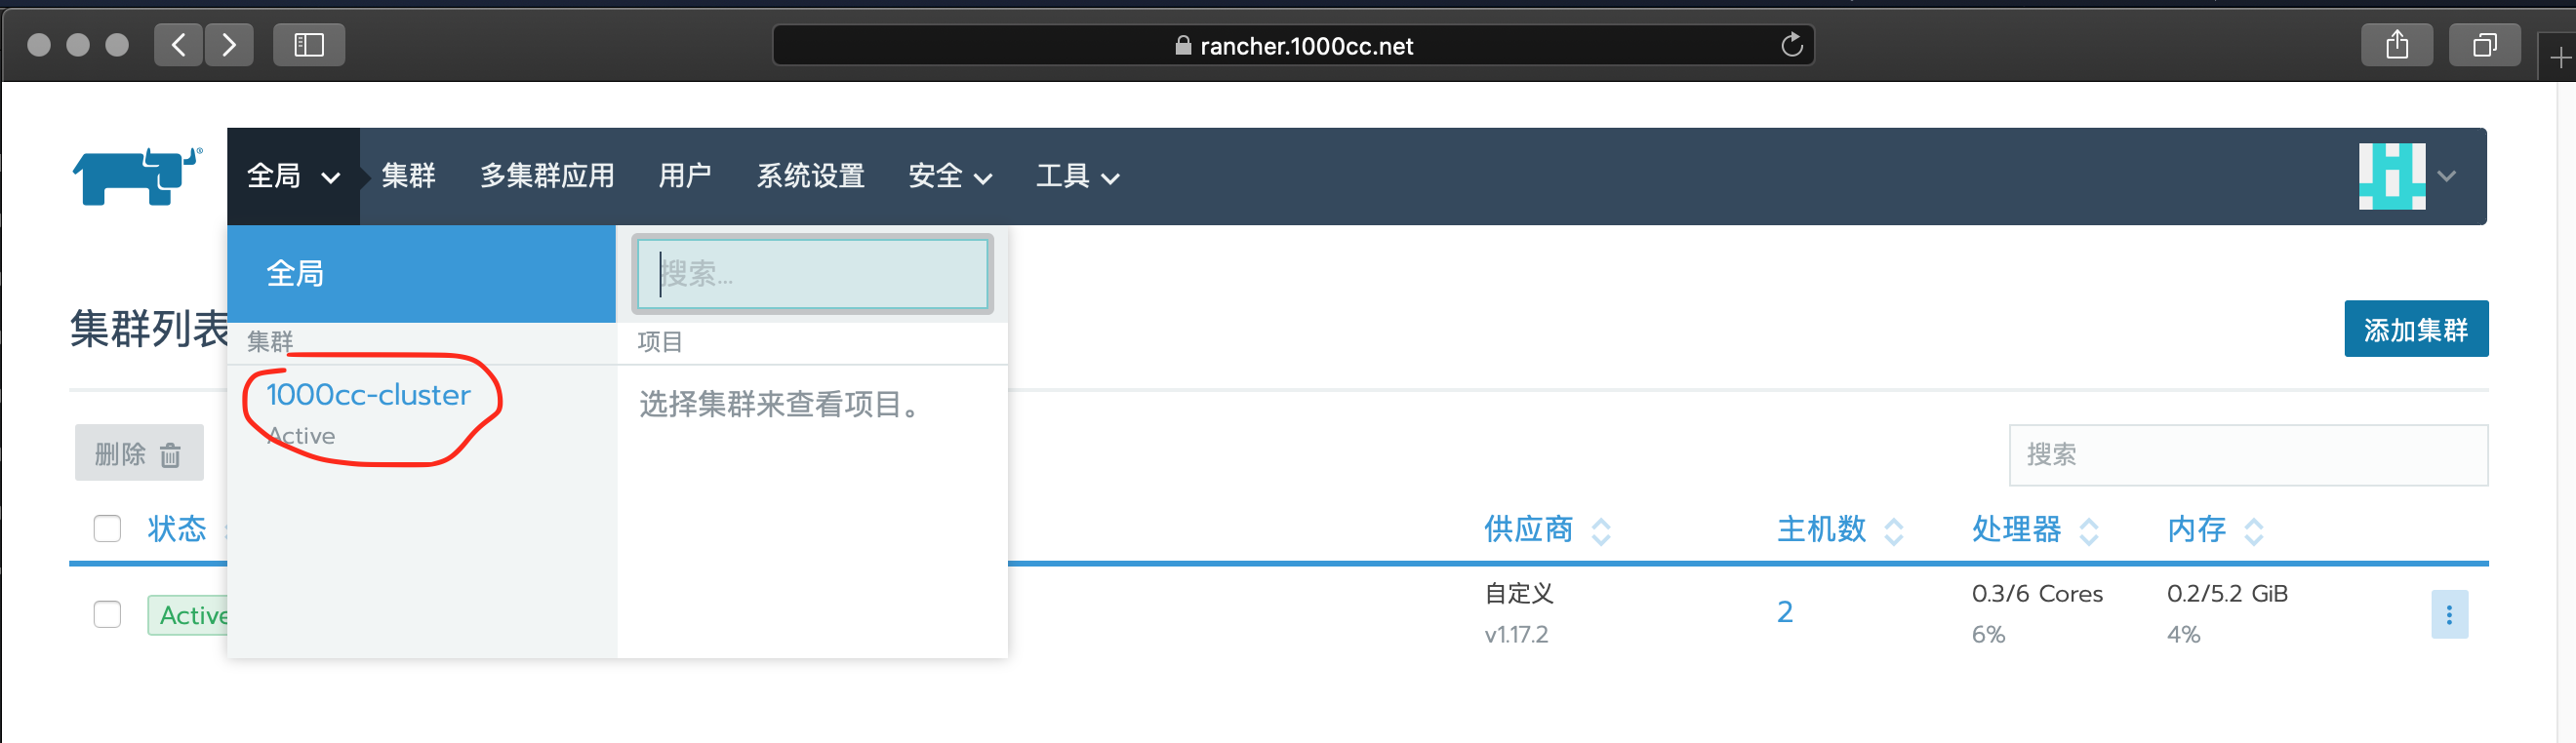
Task: Go back with Safari back arrow
Action: (x=179, y=45)
